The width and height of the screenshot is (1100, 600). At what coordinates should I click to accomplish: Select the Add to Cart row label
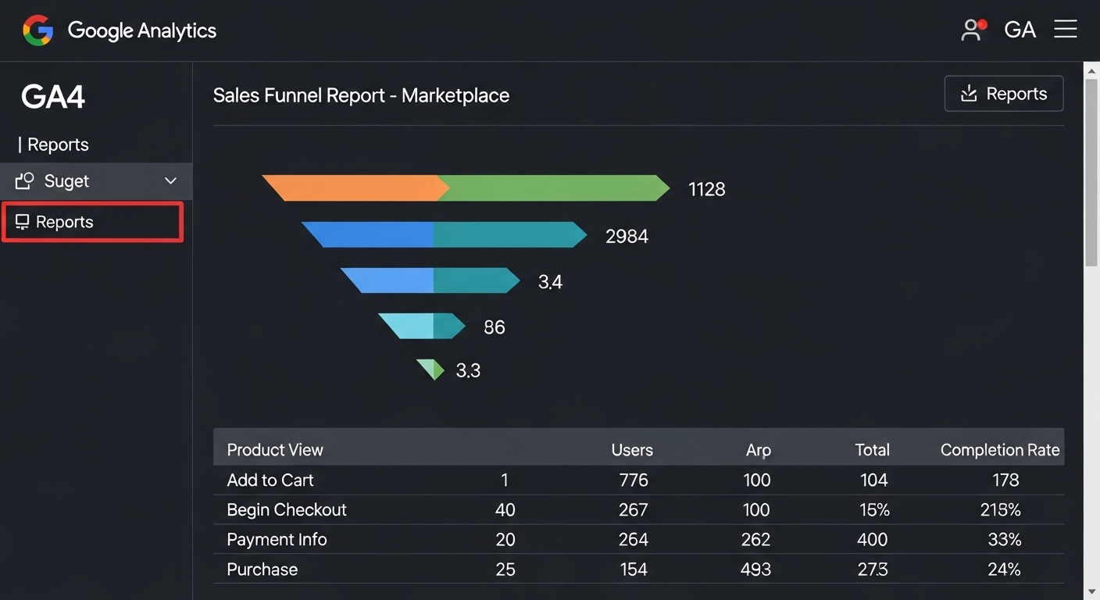tap(270, 480)
